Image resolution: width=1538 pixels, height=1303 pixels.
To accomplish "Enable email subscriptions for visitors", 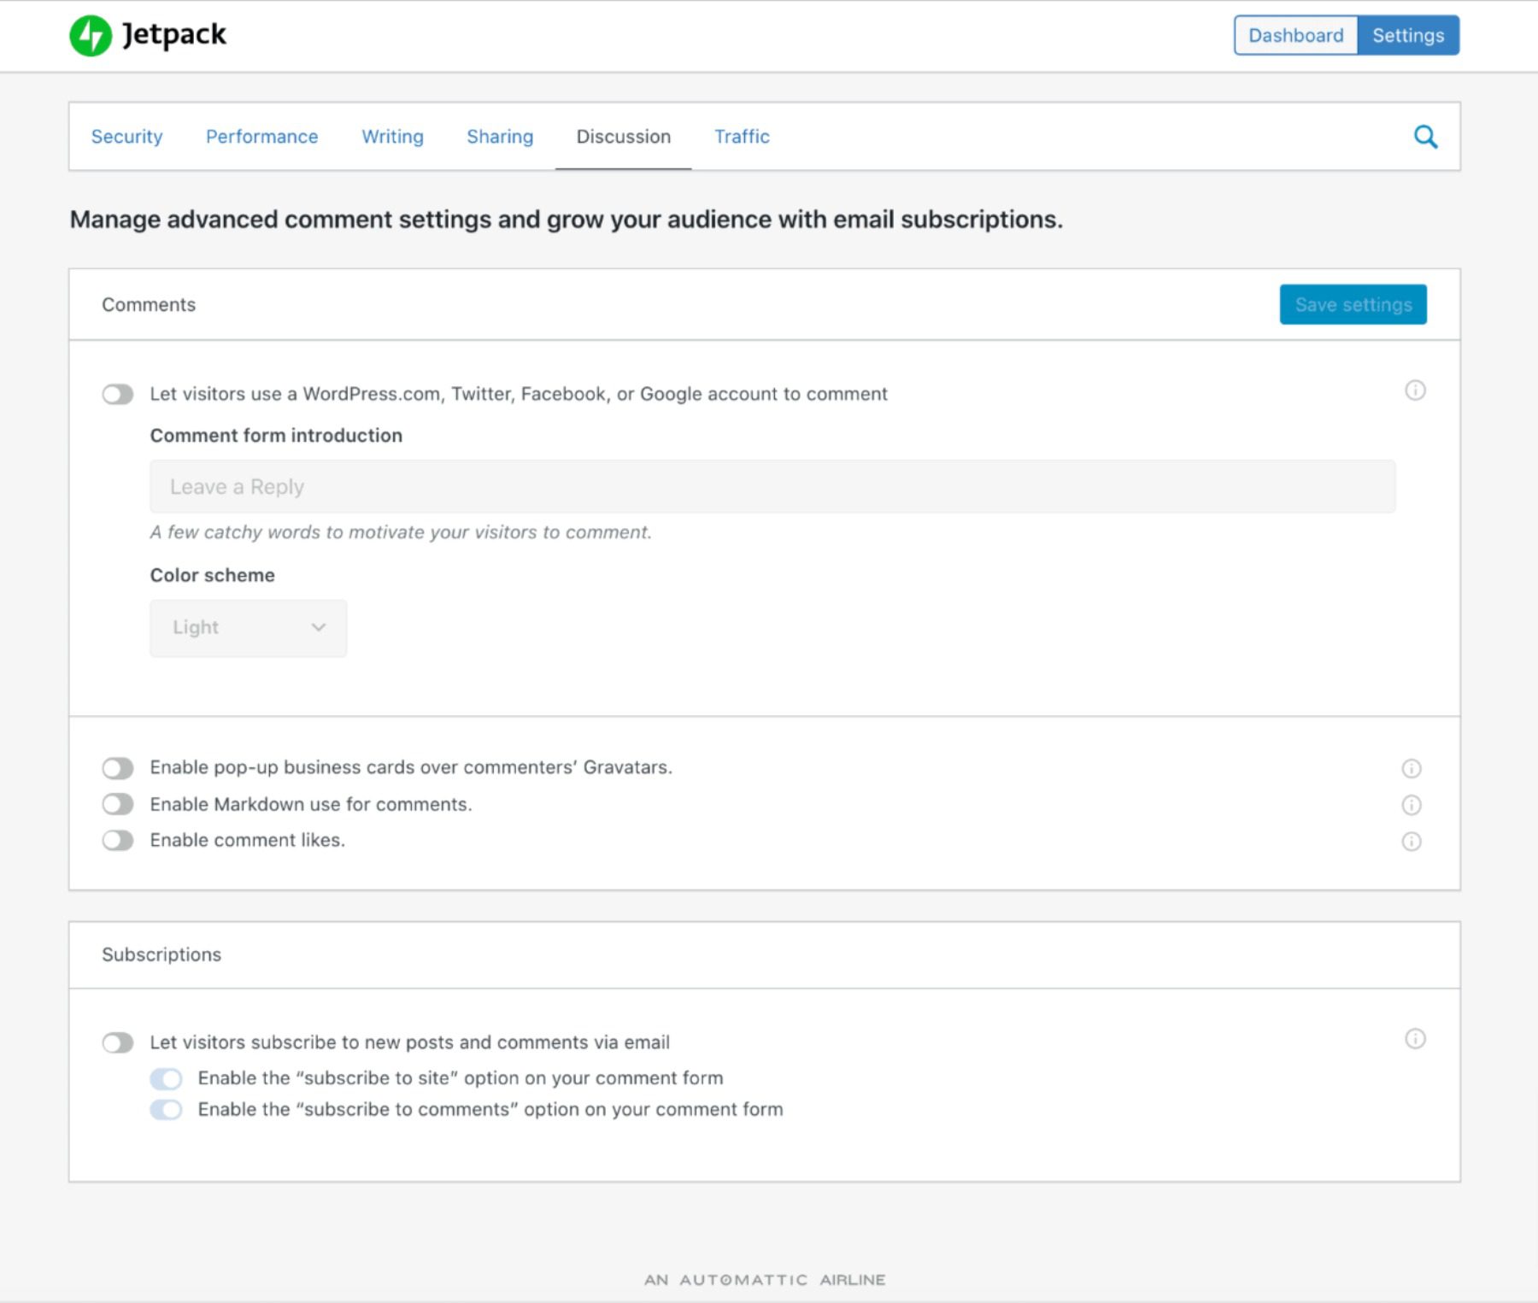I will click(x=118, y=1042).
